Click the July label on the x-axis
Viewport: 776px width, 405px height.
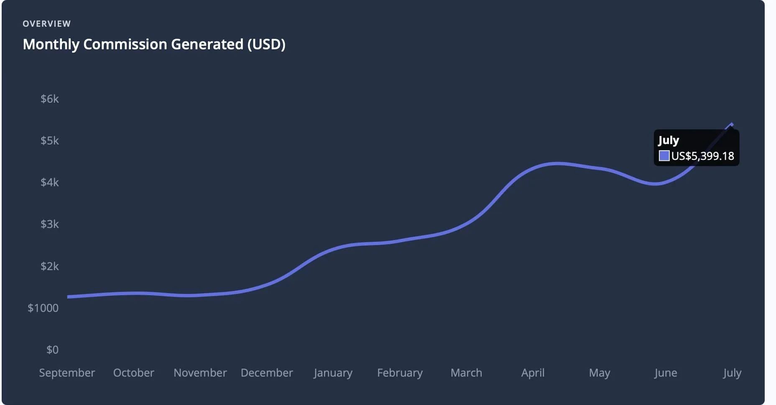(x=732, y=372)
